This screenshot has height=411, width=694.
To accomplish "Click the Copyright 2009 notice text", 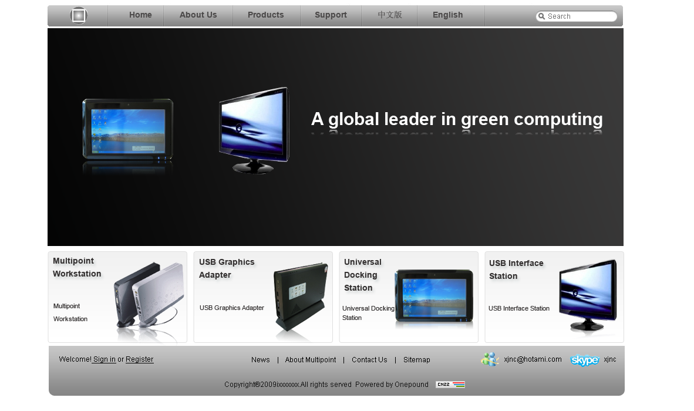I will coord(288,385).
